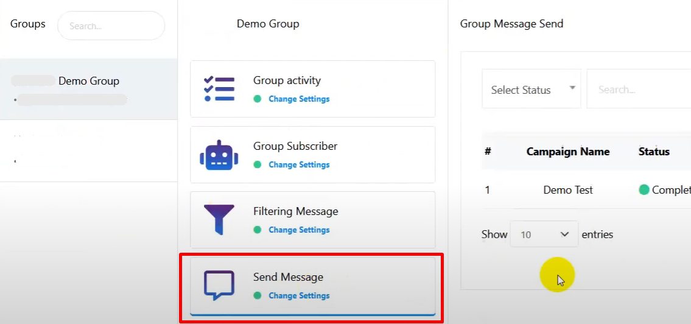Sort by Status column header
The image size is (691, 324).
click(x=654, y=152)
